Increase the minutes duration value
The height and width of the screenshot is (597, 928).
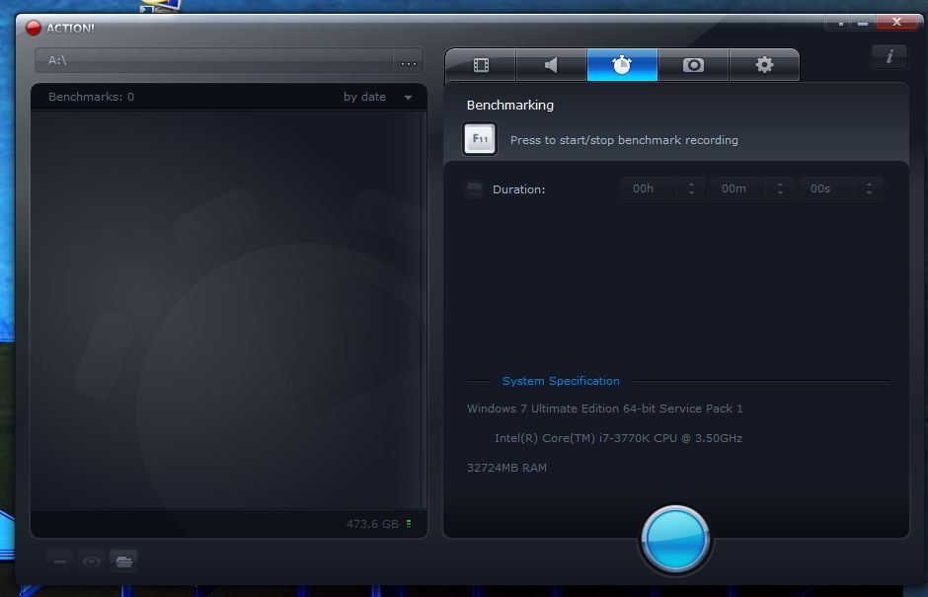coord(780,185)
